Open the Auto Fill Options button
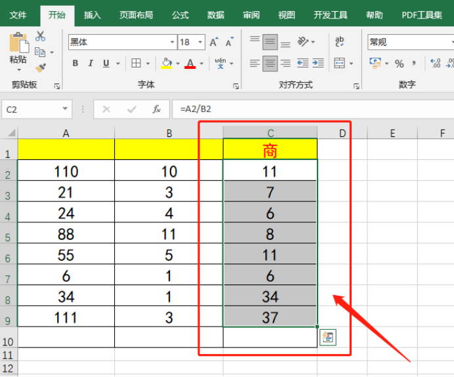The image size is (454, 377). (x=328, y=338)
